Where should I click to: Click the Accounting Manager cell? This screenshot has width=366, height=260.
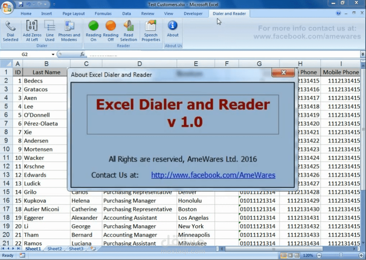(139, 235)
